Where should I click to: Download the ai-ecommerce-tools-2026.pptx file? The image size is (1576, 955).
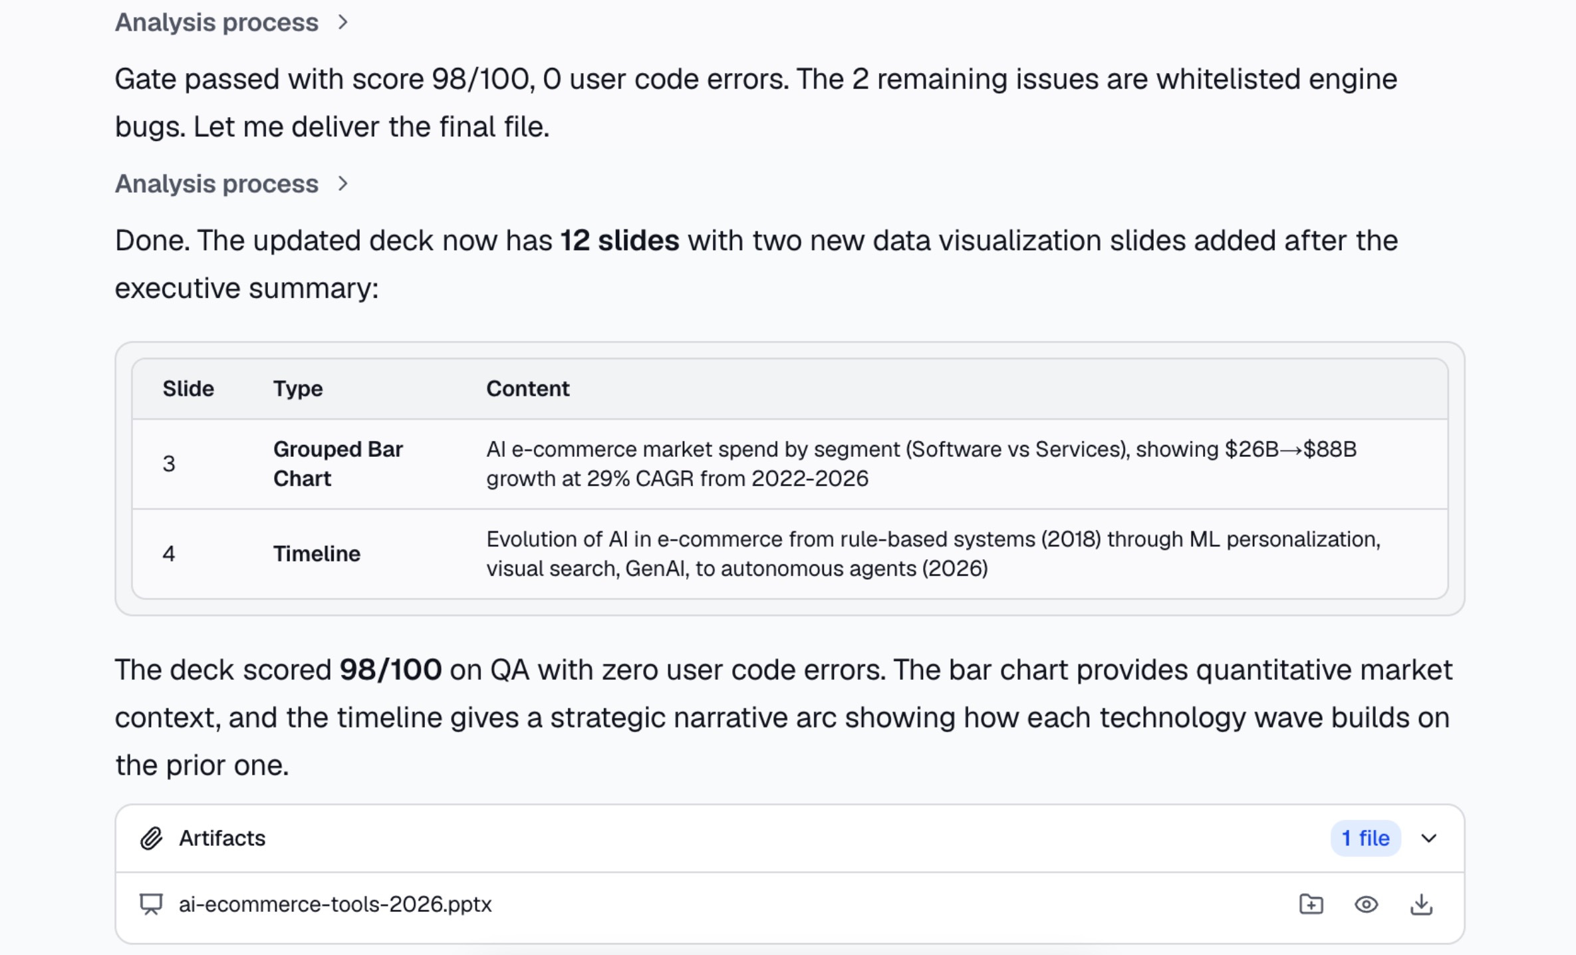pyautogui.click(x=1422, y=904)
